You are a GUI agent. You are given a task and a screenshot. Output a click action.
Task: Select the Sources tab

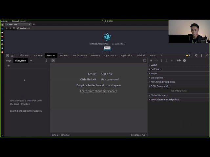point(51,55)
